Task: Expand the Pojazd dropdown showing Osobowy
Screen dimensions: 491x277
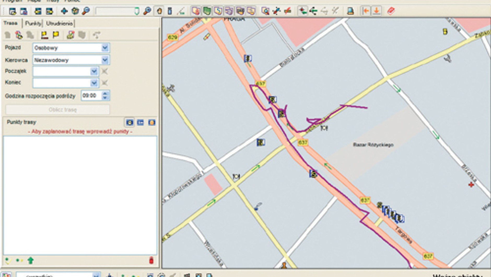Action: [x=105, y=48]
